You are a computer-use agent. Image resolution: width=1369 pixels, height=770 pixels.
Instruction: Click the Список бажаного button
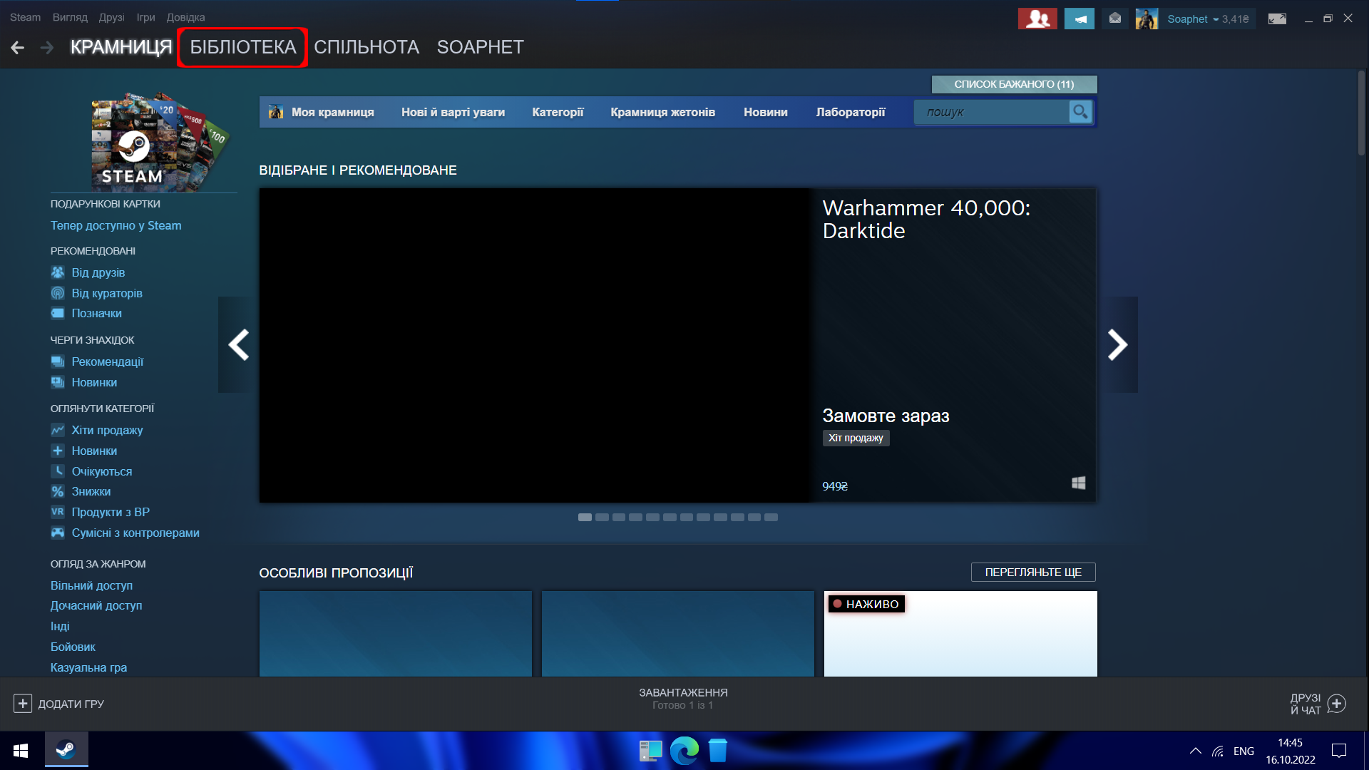(x=1013, y=84)
